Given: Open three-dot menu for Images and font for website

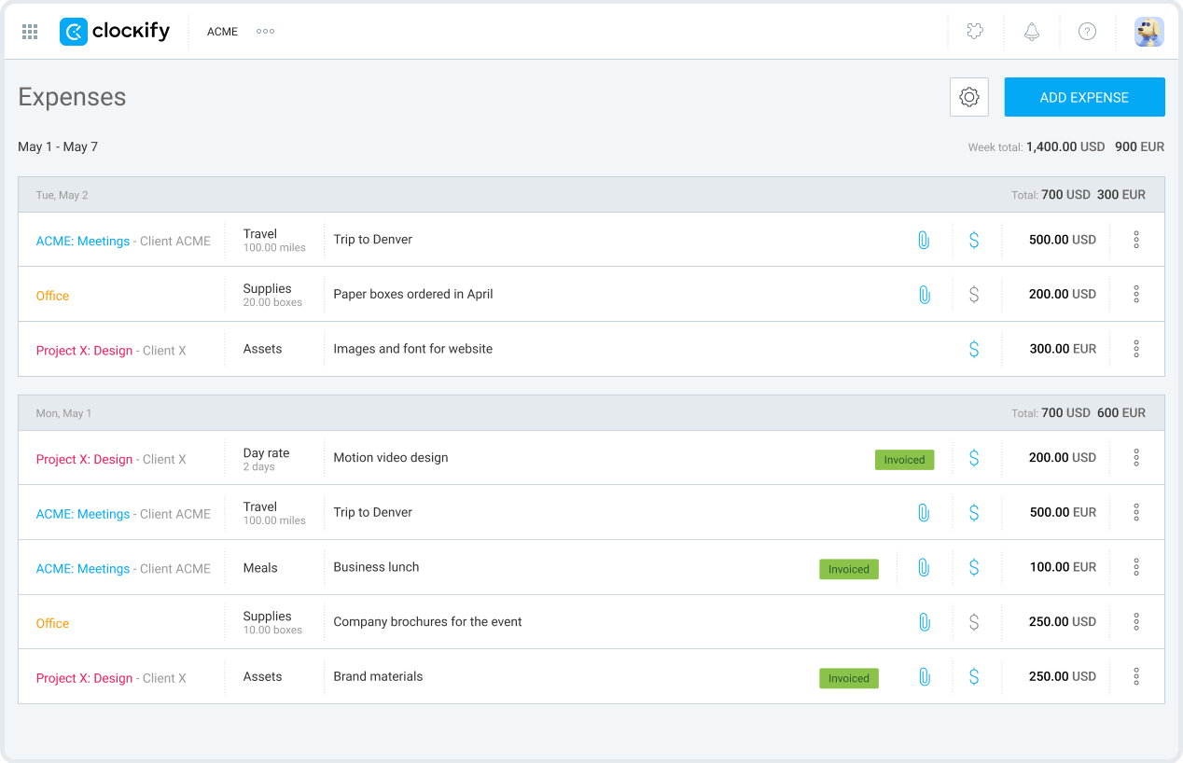Looking at the screenshot, I should (1136, 349).
